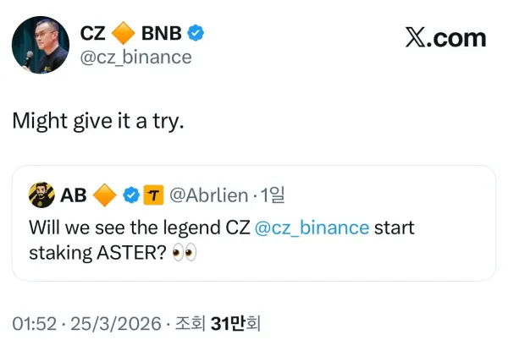
Task: Click CZ's profile avatar photo
Action: 39,45
